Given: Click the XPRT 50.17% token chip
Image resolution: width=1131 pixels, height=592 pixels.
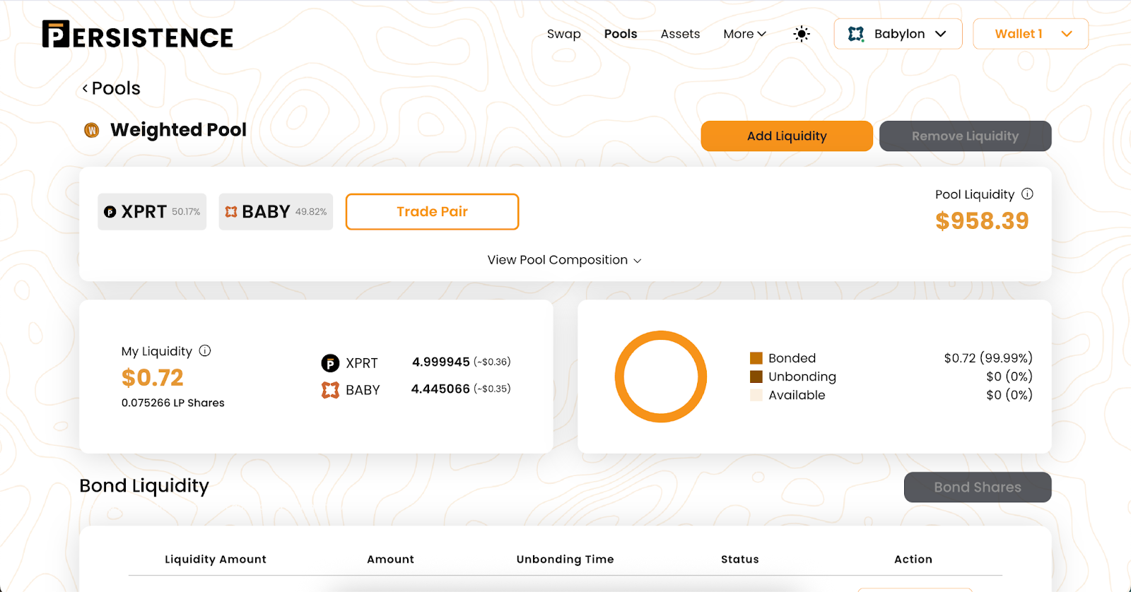Looking at the screenshot, I should pos(152,212).
